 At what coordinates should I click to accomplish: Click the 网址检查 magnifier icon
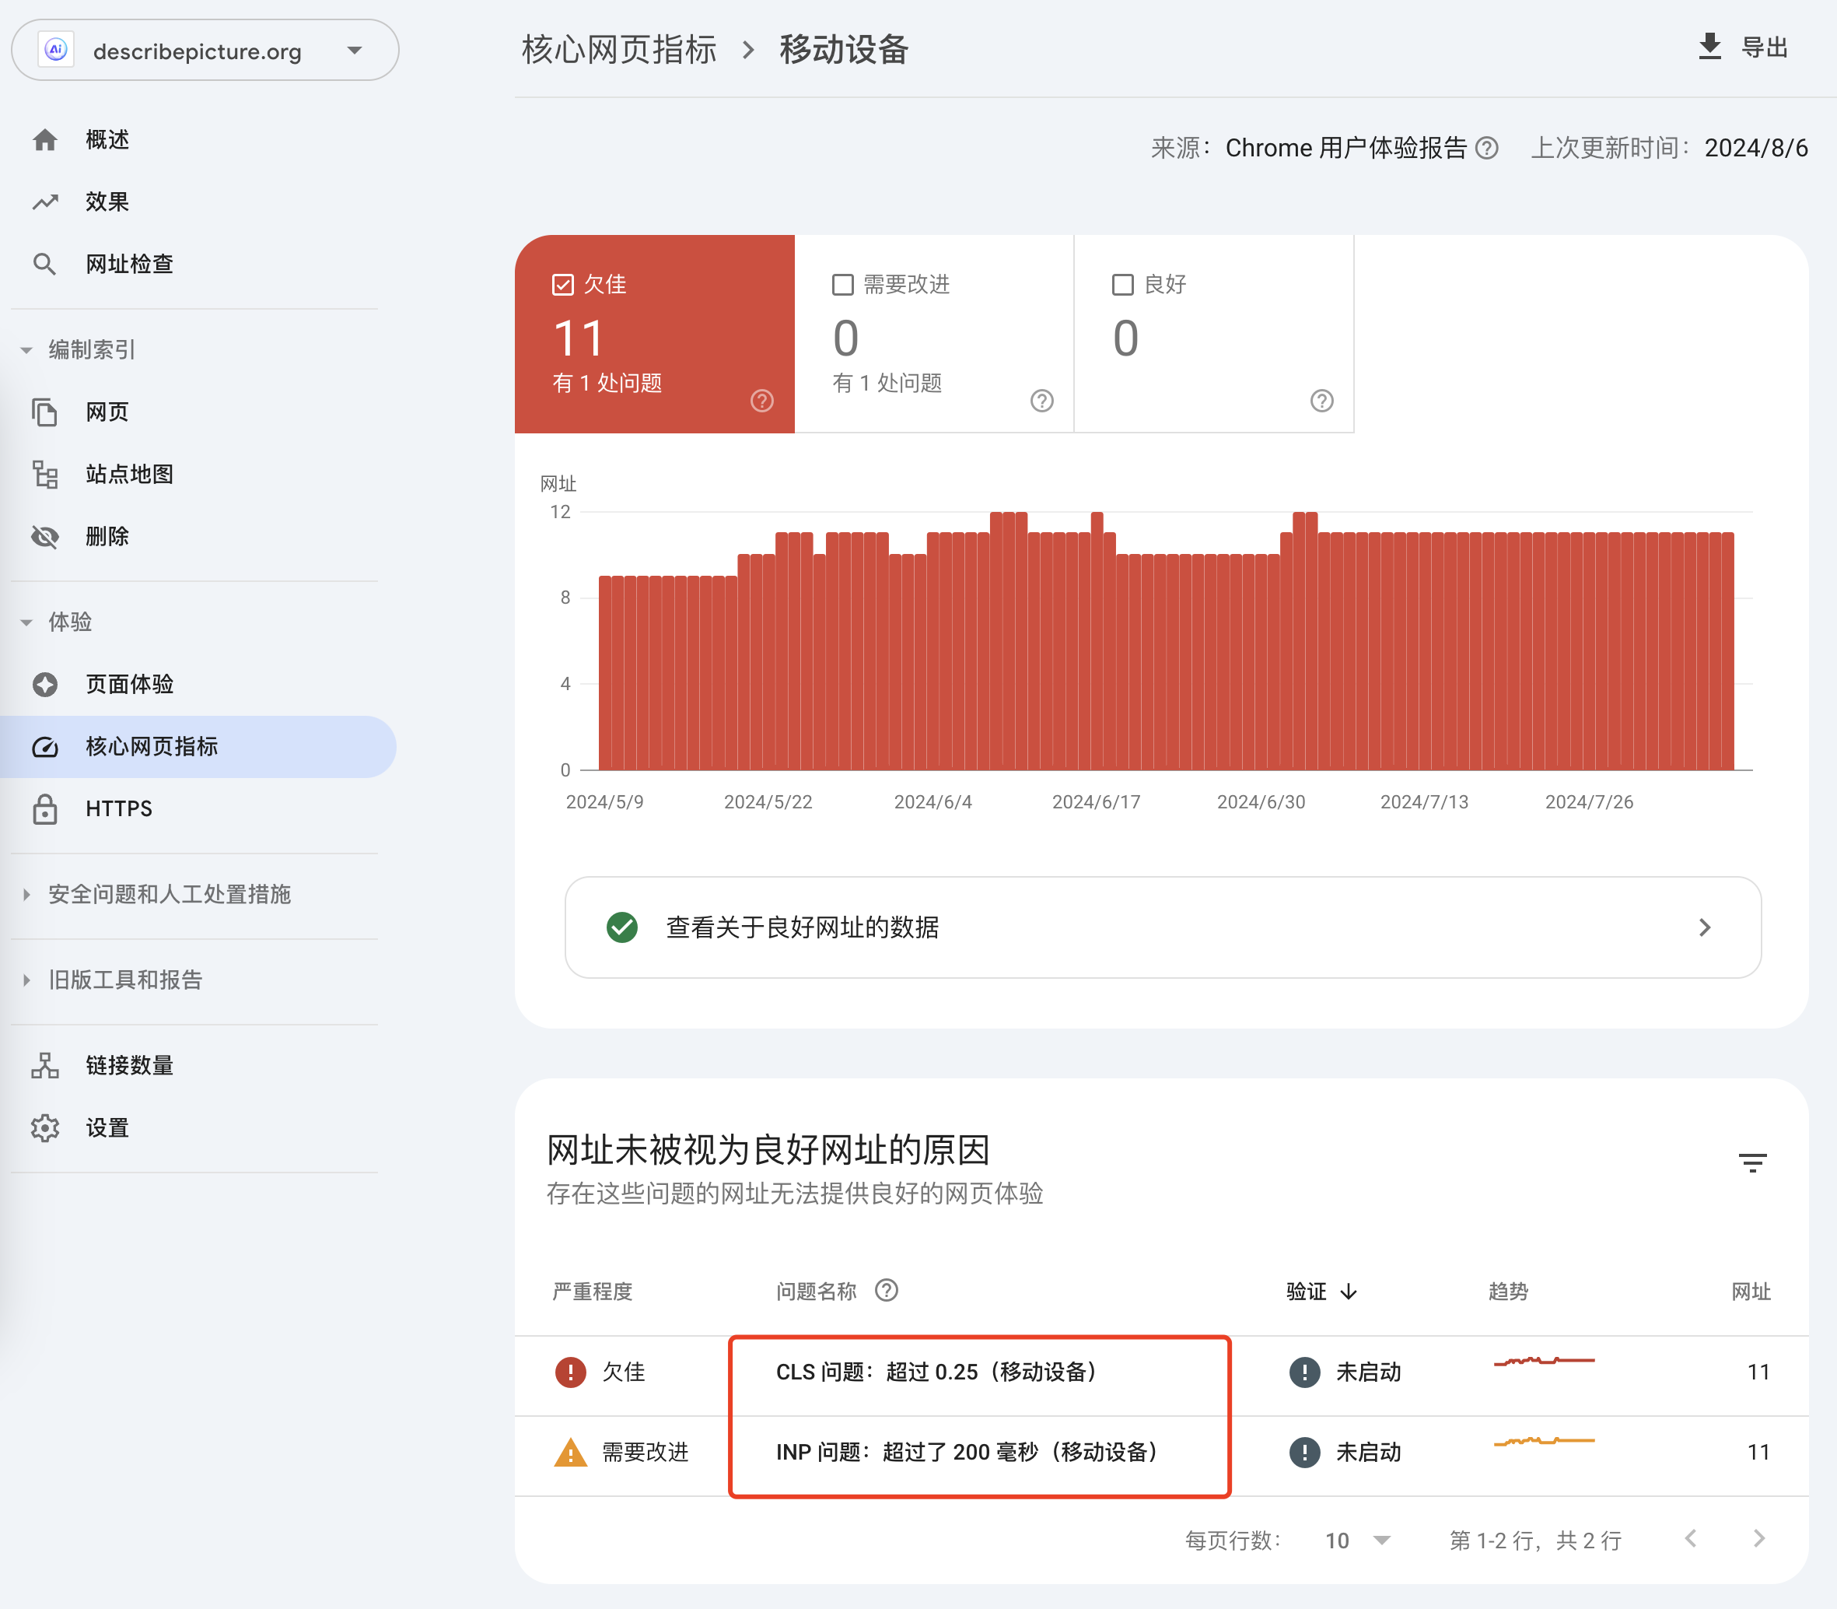pos(45,264)
